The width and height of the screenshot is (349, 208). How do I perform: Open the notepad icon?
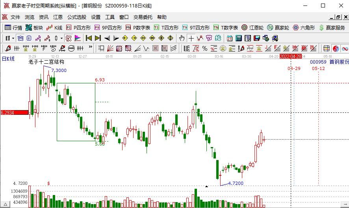248,39
